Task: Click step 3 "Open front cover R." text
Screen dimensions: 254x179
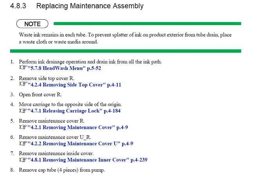Action: click(40, 94)
